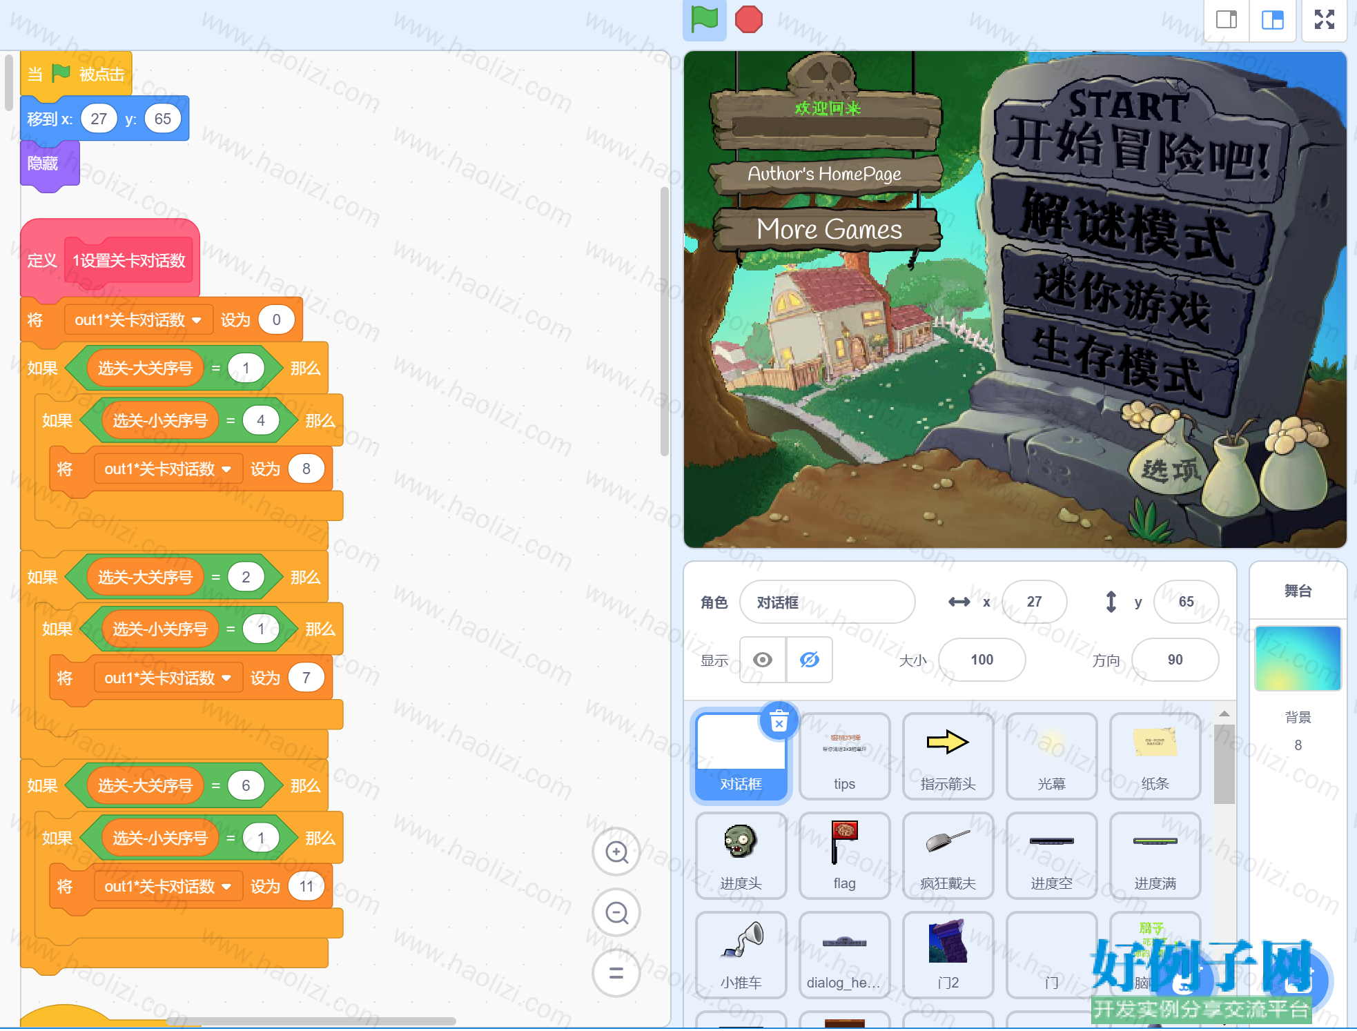Image resolution: width=1357 pixels, height=1031 pixels.
Task: Zoom in the code workspace
Action: [x=616, y=852]
